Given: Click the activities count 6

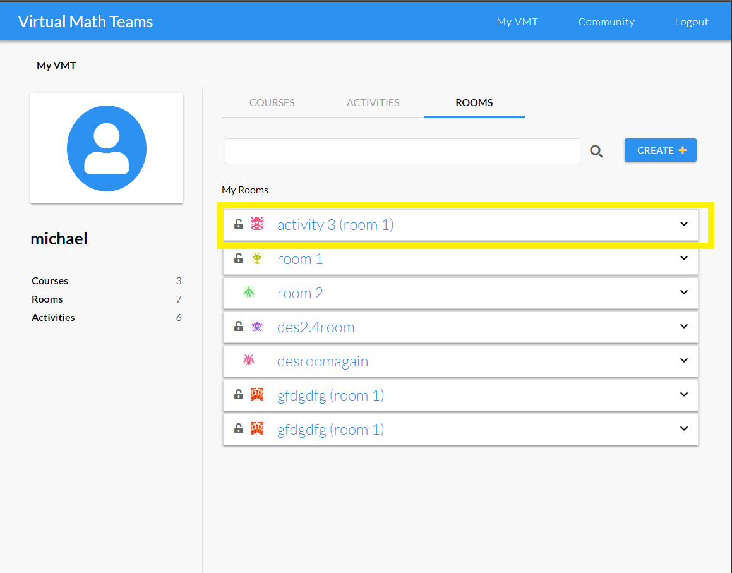Looking at the screenshot, I should click(179, 318).
